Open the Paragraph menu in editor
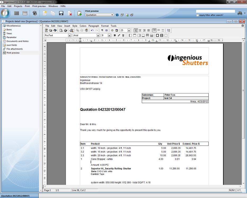The image size is (247, 198). click(94, 26)
